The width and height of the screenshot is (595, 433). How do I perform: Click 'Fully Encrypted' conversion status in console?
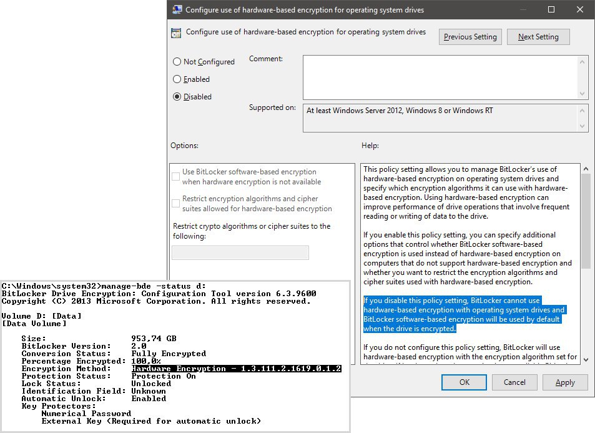[x=169, y=354]
